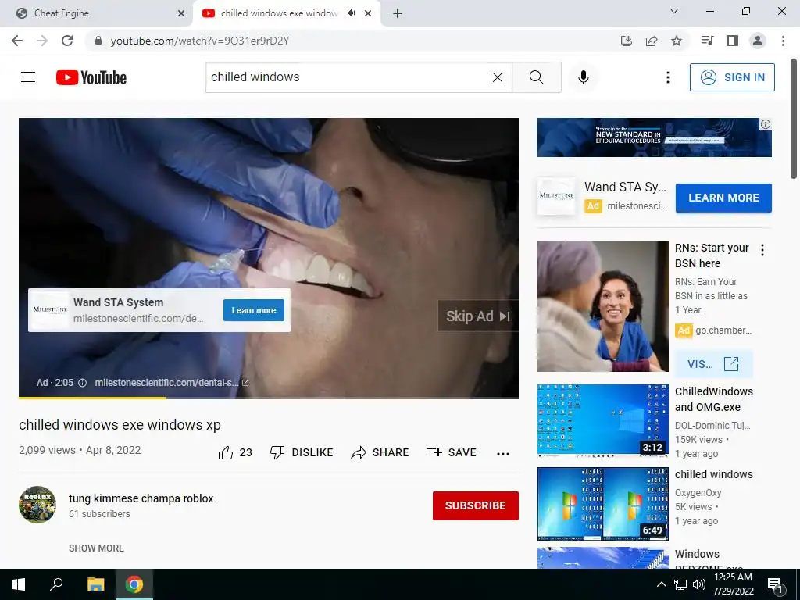This screenshot has height=600, width=800.
Task: Click the DISLIKE thumbs-down button
Action: point(302,452)
